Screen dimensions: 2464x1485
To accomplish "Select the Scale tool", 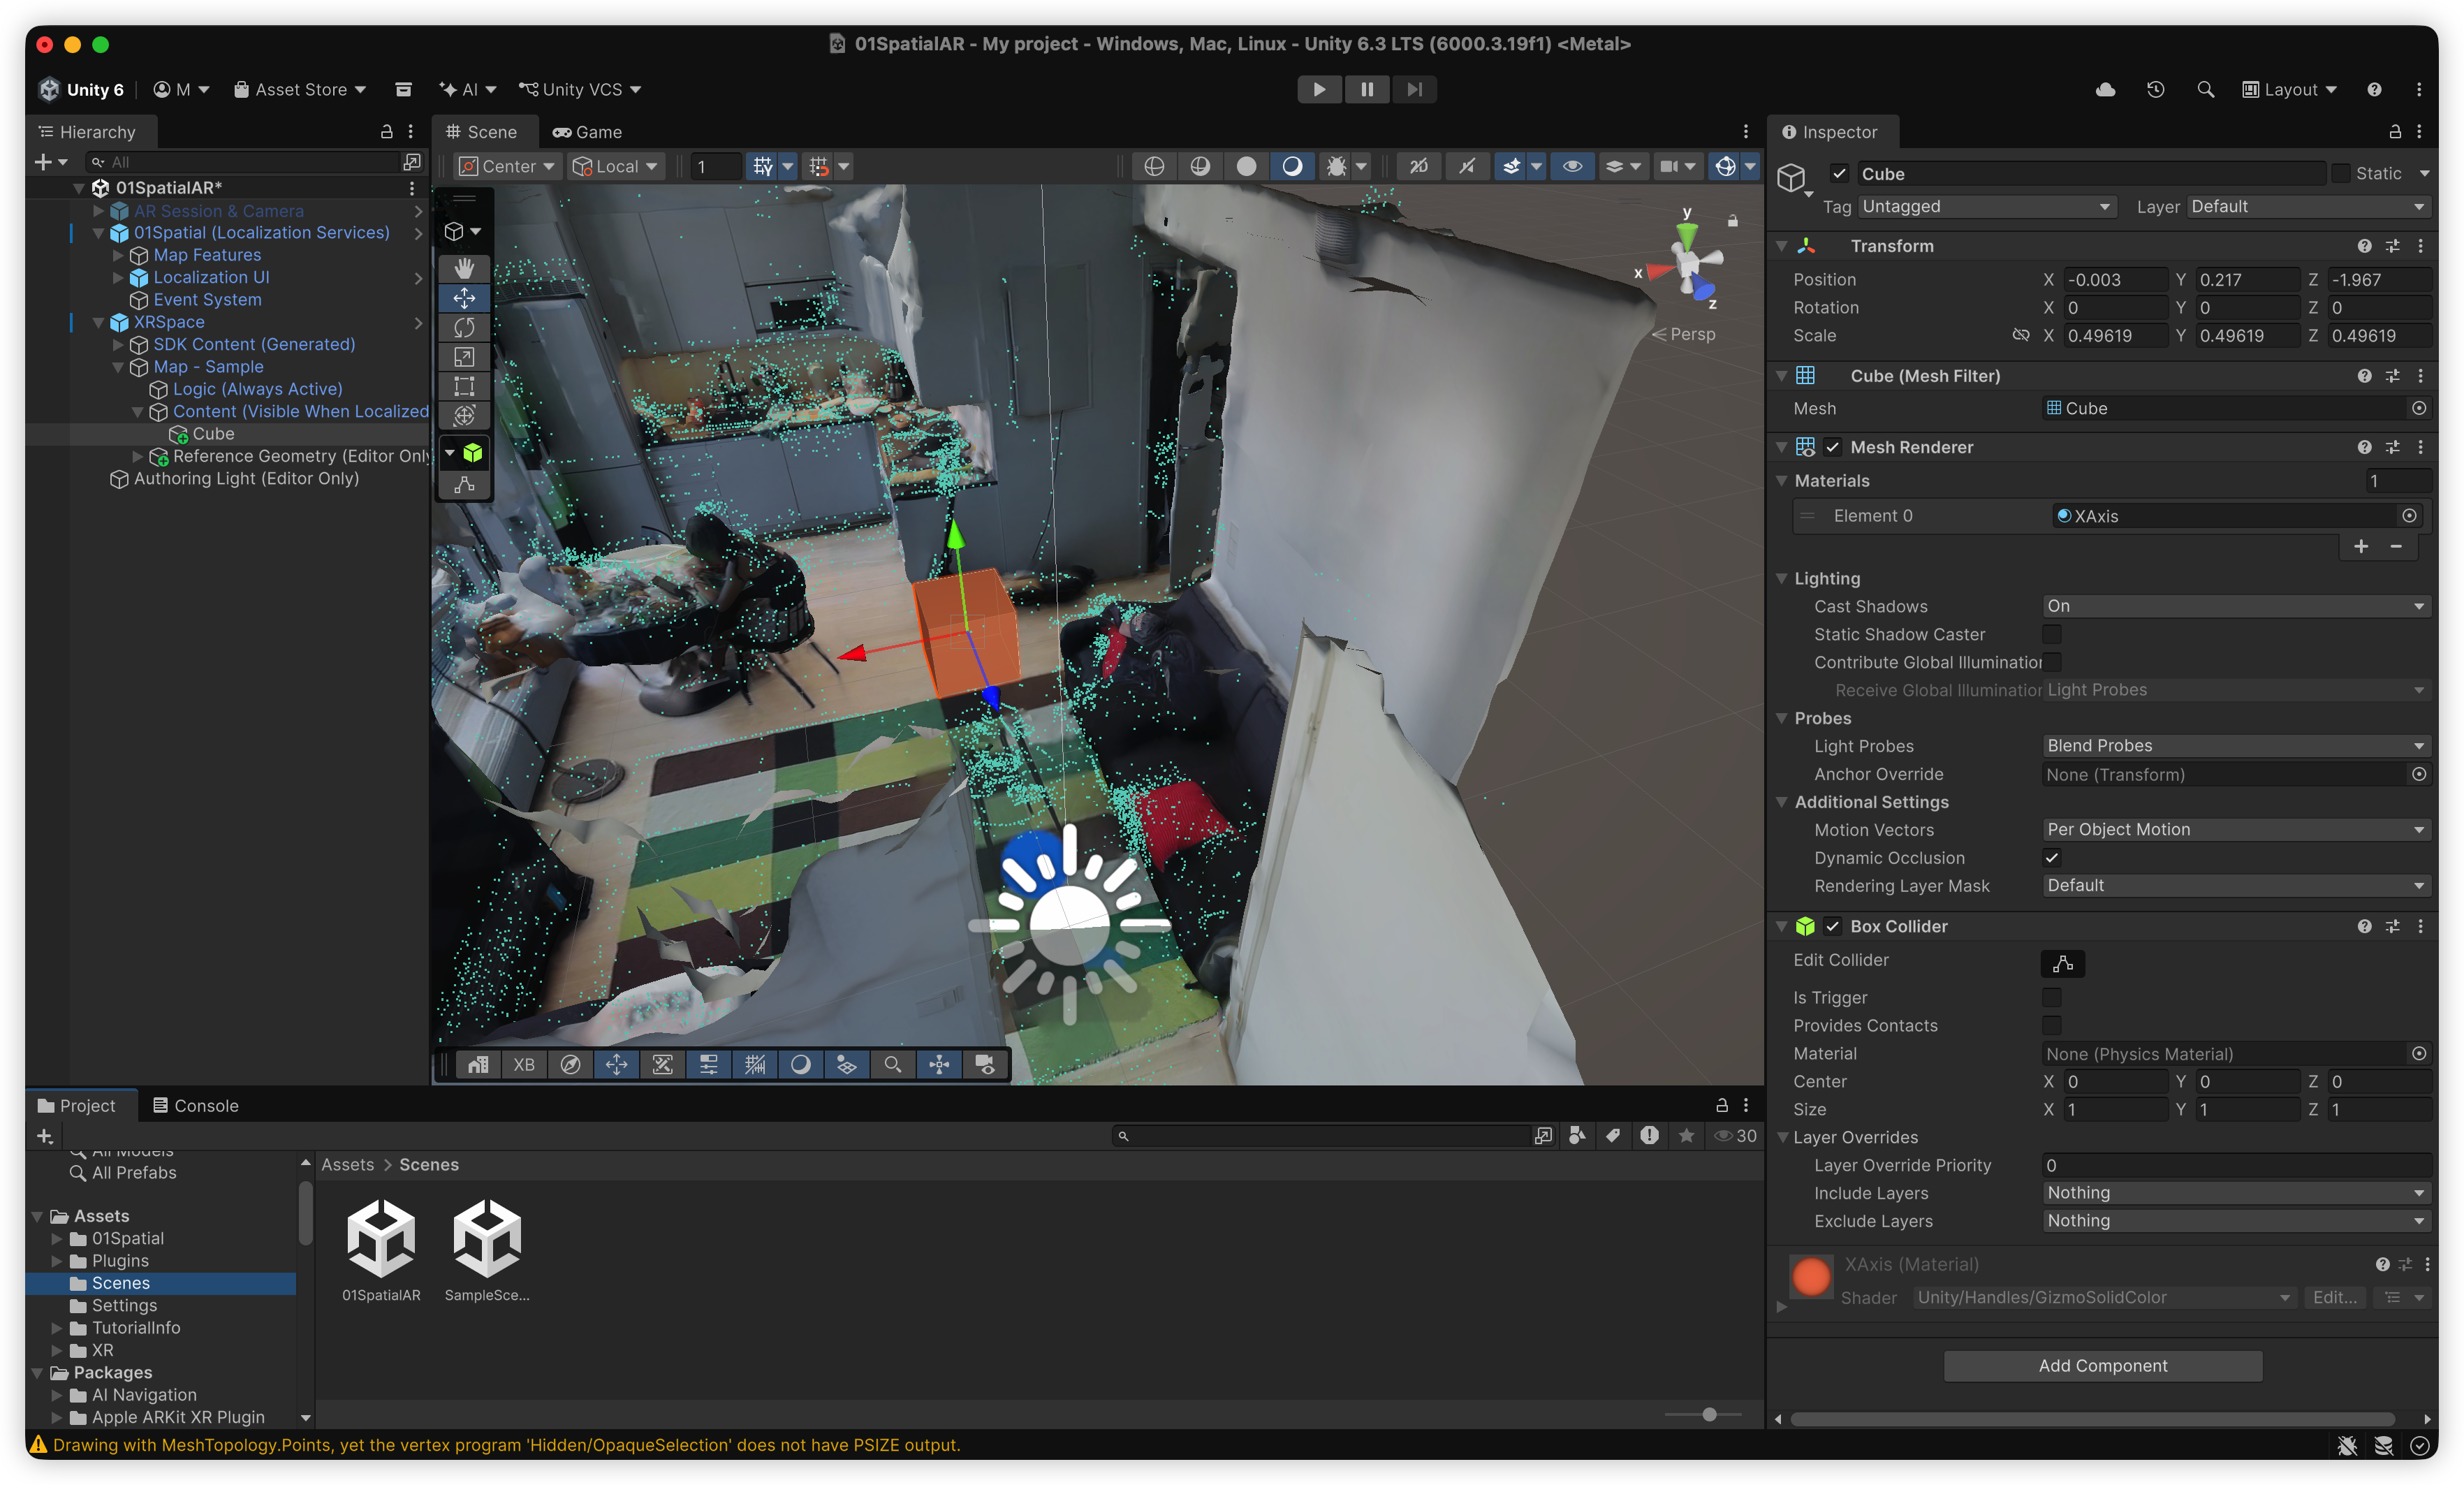I will 464,357.
